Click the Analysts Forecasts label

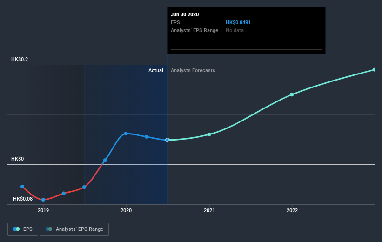[x=193, y=70]
